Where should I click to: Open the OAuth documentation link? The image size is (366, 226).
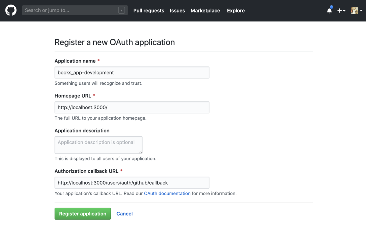pyautogui.click(x=167, y=193)
